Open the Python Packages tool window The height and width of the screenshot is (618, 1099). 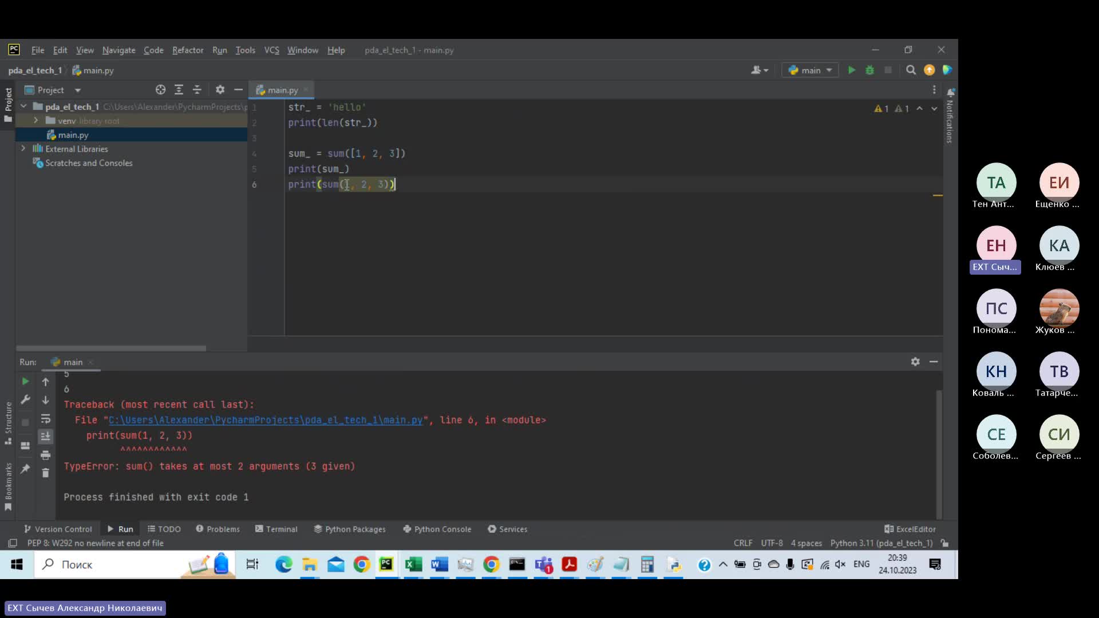click(349, 529)
